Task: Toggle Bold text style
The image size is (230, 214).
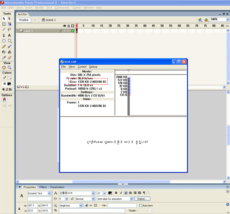Action: pyautogui.click(x=116, y=193)
